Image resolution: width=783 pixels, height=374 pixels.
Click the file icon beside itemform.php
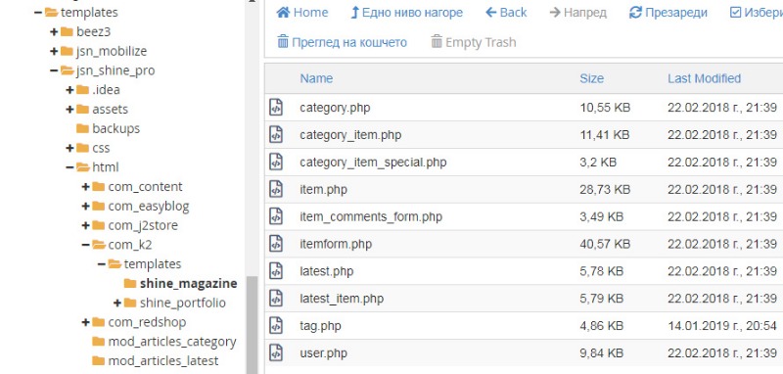[x=276, y=244]
